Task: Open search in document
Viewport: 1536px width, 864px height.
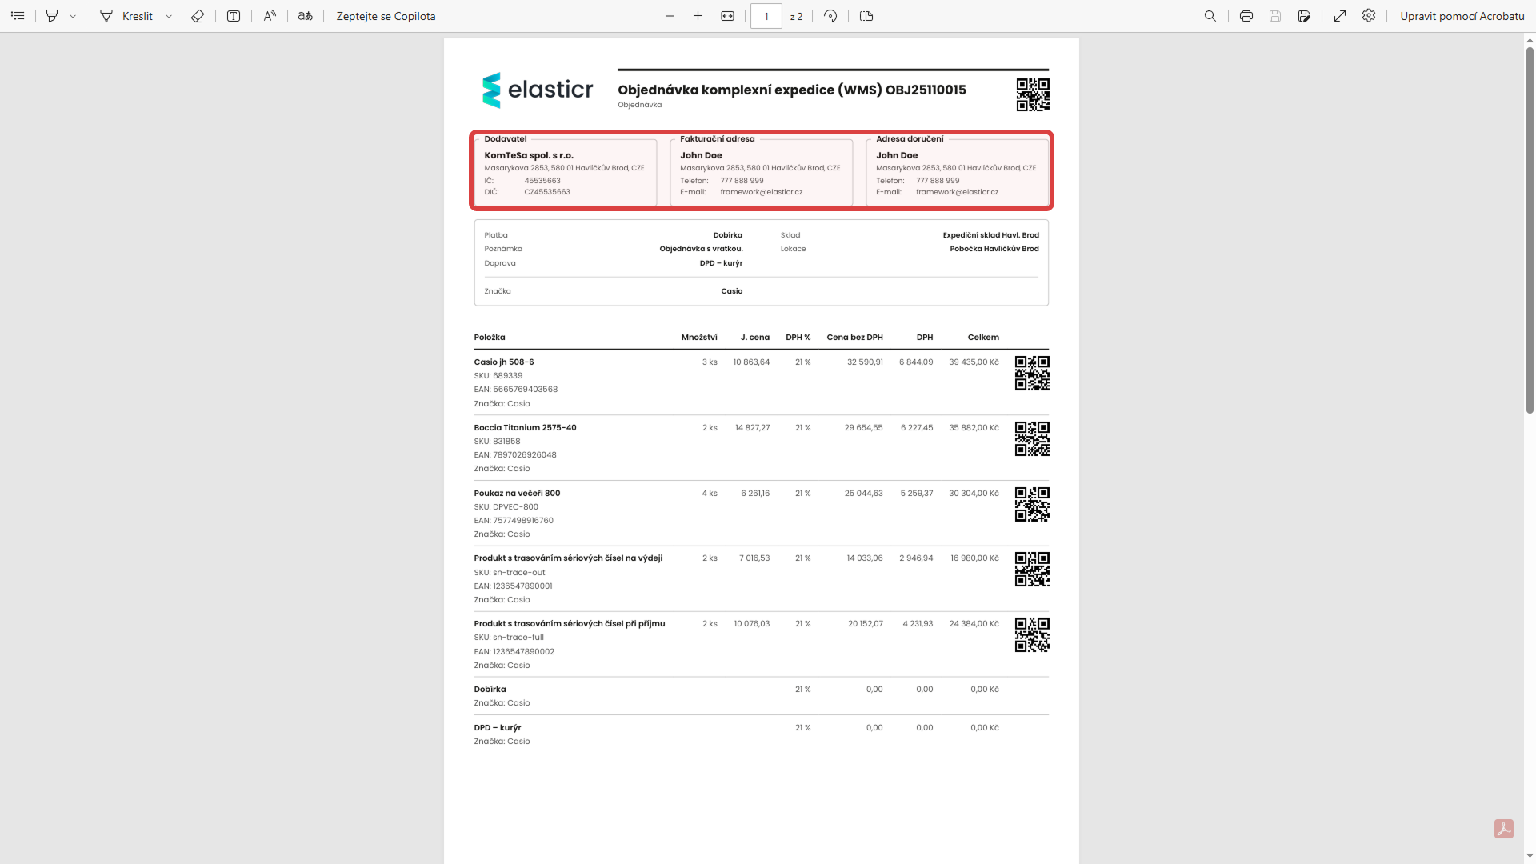Action: click(x=1210, y=16)
